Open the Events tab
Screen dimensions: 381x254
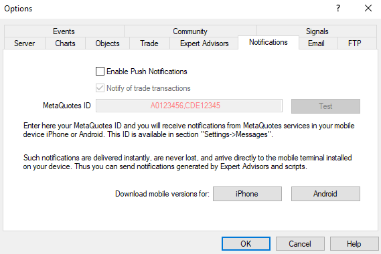(64, 31)
